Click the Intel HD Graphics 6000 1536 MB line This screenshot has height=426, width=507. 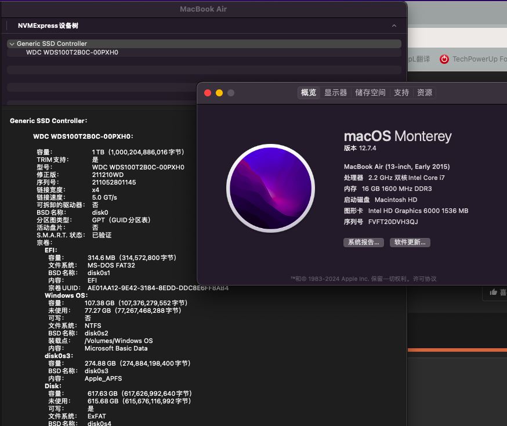pos(406,211)
